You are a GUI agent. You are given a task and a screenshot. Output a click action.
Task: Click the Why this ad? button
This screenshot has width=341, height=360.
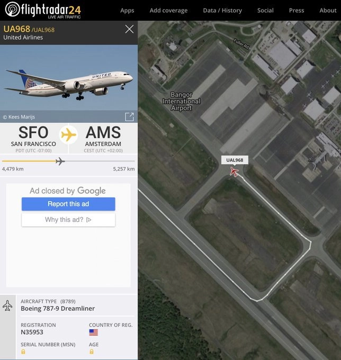click(x=68, y=220)
